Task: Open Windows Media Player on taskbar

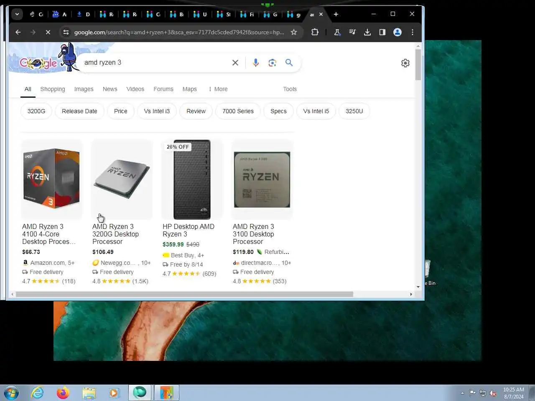Action: pos(114,393)
